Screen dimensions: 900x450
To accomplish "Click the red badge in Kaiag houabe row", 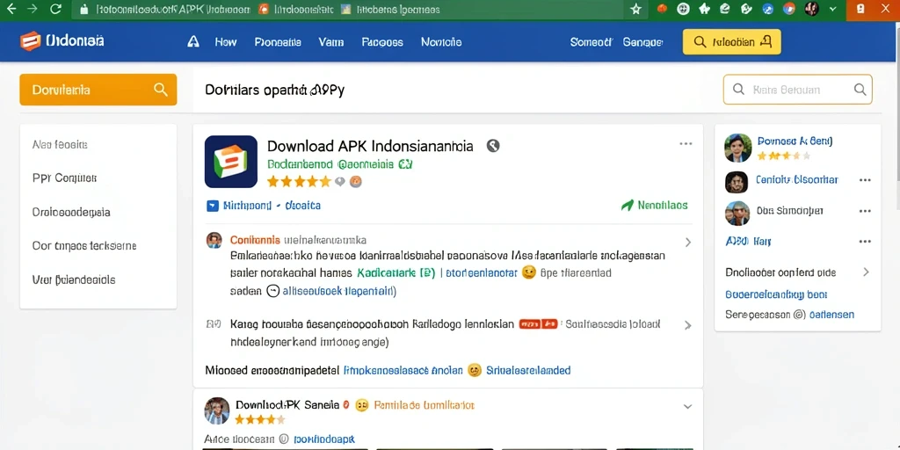I will 539,324.
